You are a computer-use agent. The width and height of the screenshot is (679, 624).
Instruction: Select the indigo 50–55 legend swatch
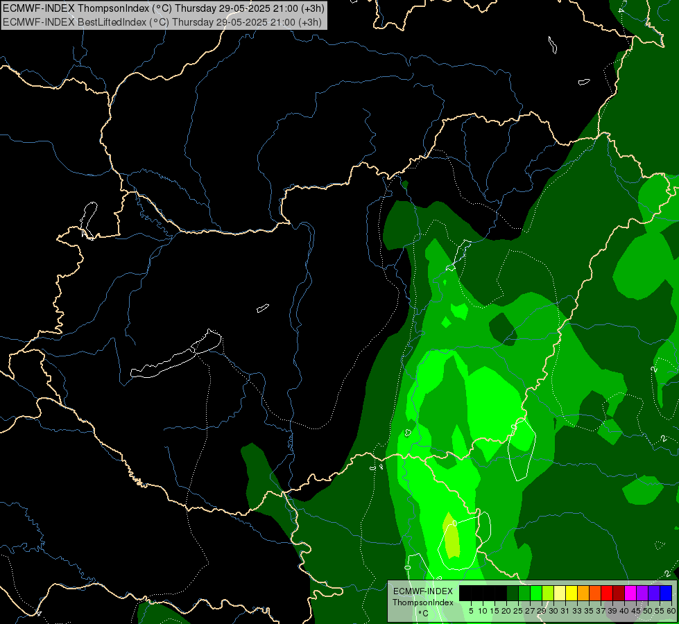click(654, 593)
